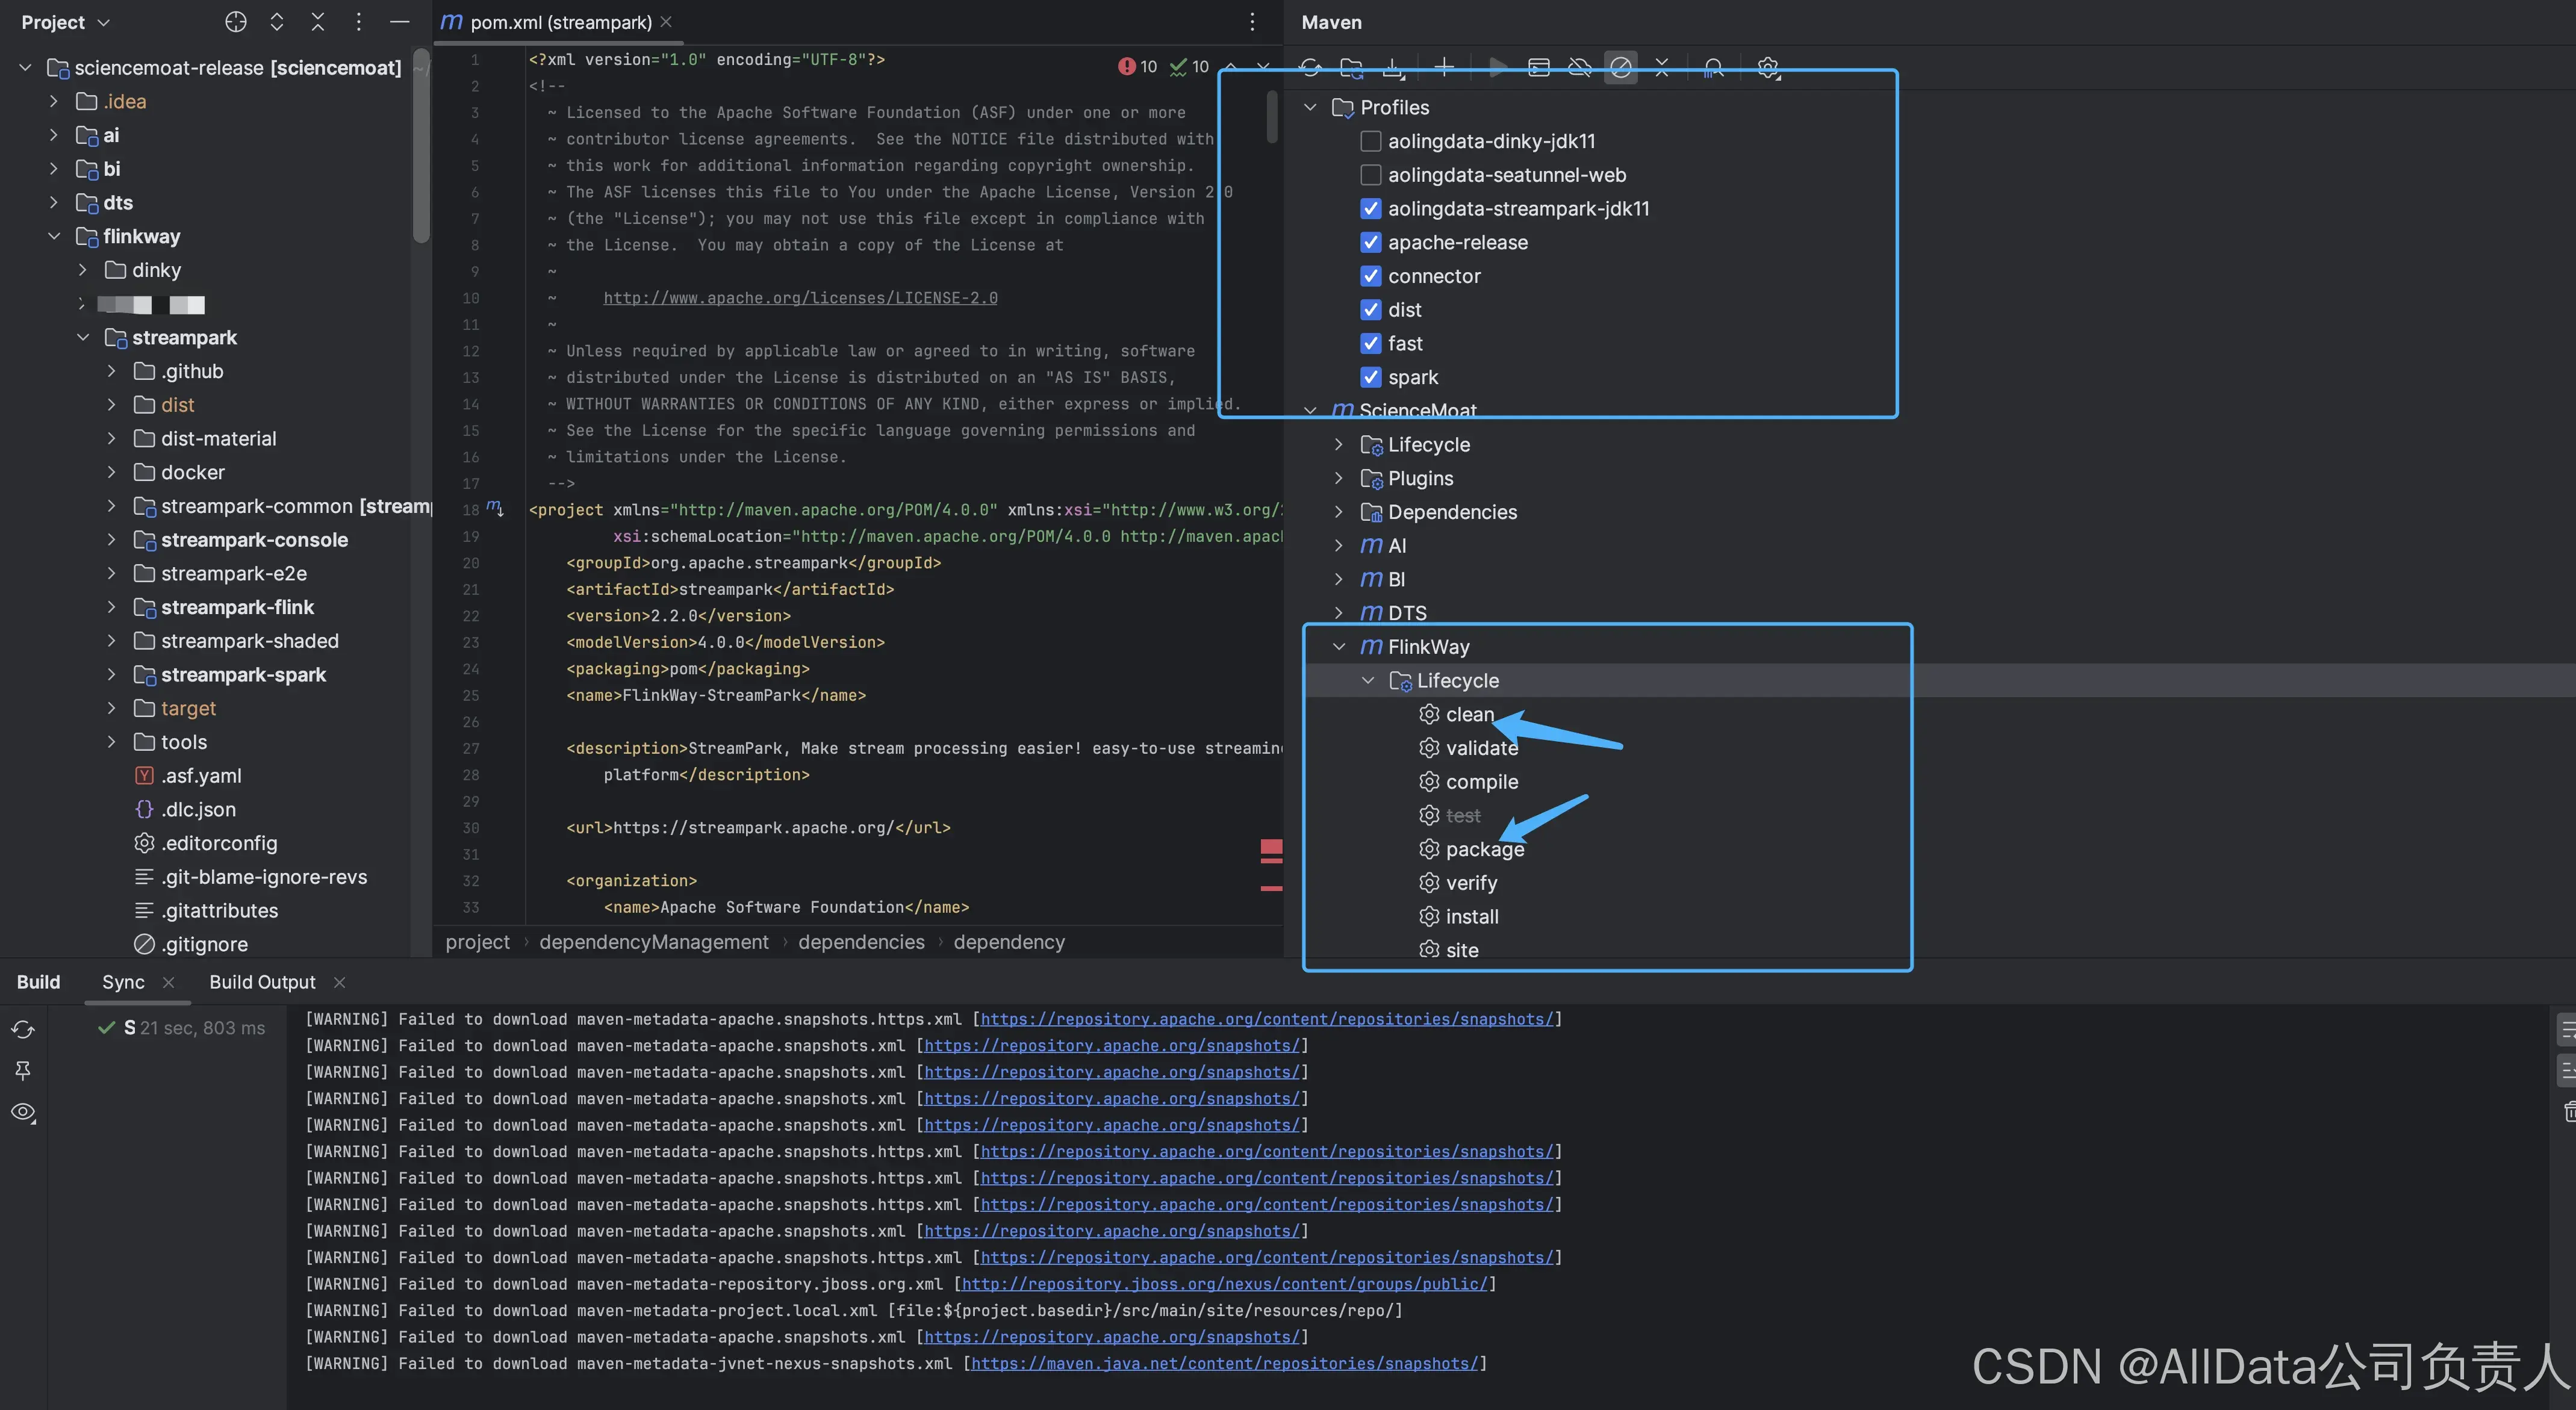Click red error count indicator in editor

pos(1138,66)
